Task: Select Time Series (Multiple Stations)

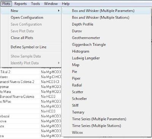Action: 97,126
